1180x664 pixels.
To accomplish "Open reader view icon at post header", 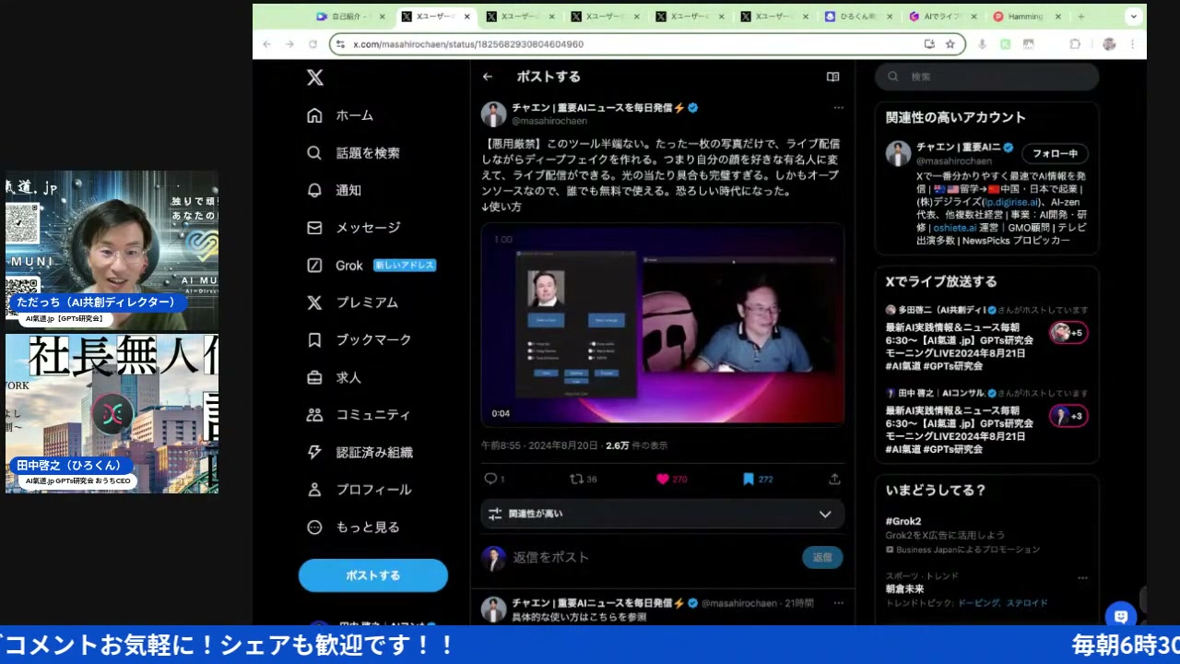I will [x=833, y=77].
